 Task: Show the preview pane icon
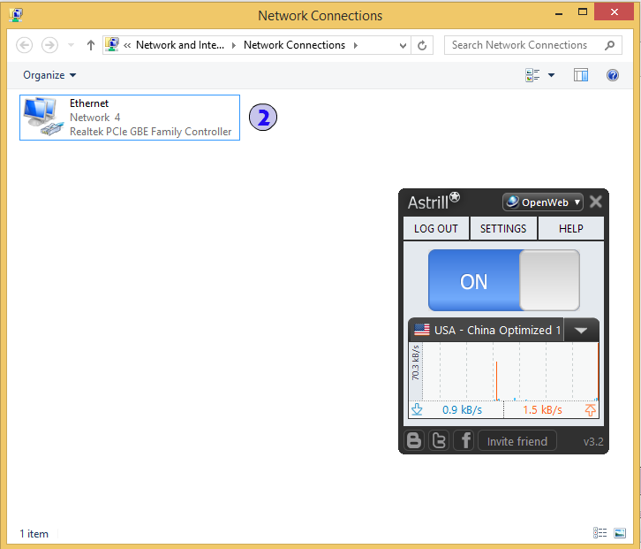point(580,75)
